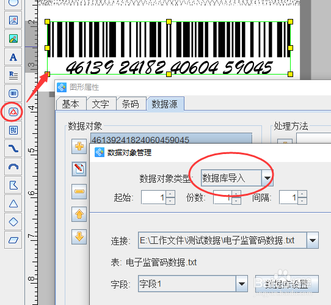This screenshot has width=331, height=305.
Task: Expand the 字段 field dropdown
Action: [241, 284]
